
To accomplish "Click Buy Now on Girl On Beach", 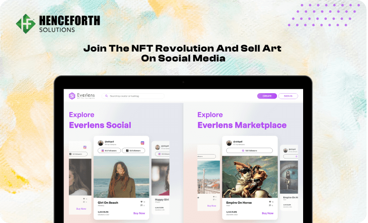I will click(139, 213).
